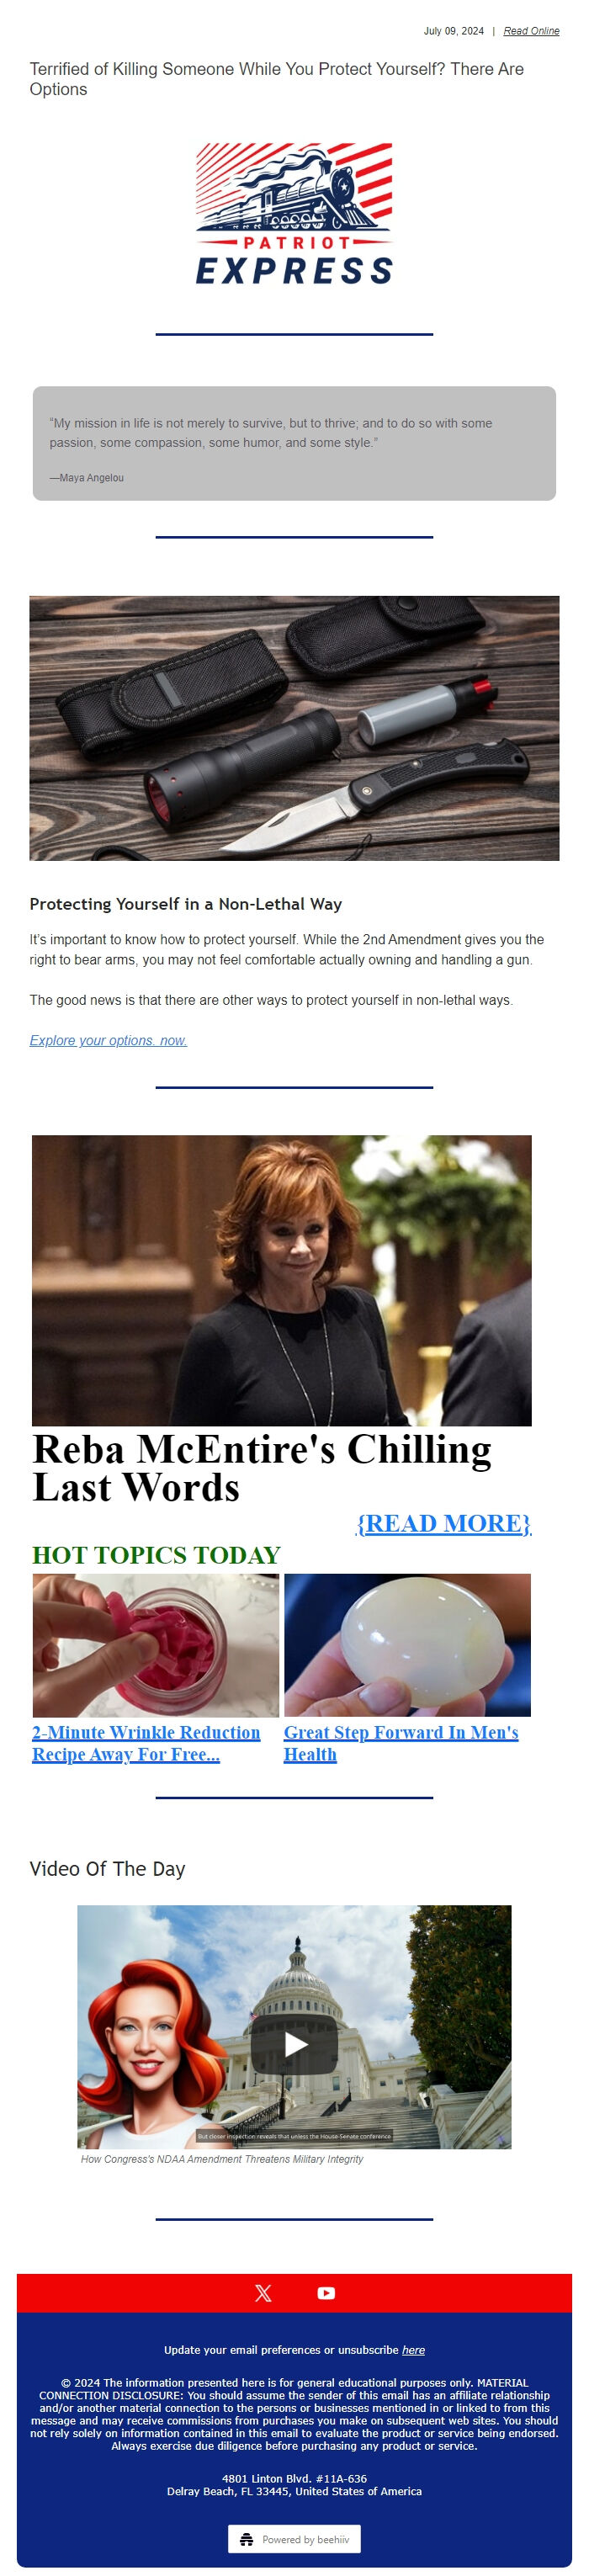Open the Read Online link
Viewport: 589px width, 2576px height.
point(531,31)
